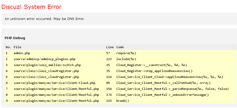Click line number 57
Viewport: 237px width, 108px height.
[x=108, y=53]
